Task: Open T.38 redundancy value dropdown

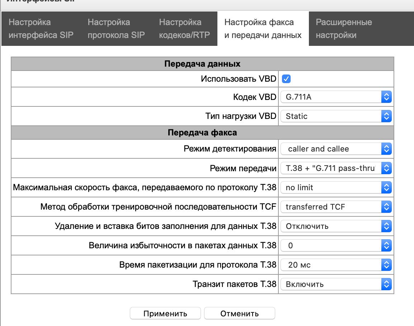Action: (x=336, y=245)
